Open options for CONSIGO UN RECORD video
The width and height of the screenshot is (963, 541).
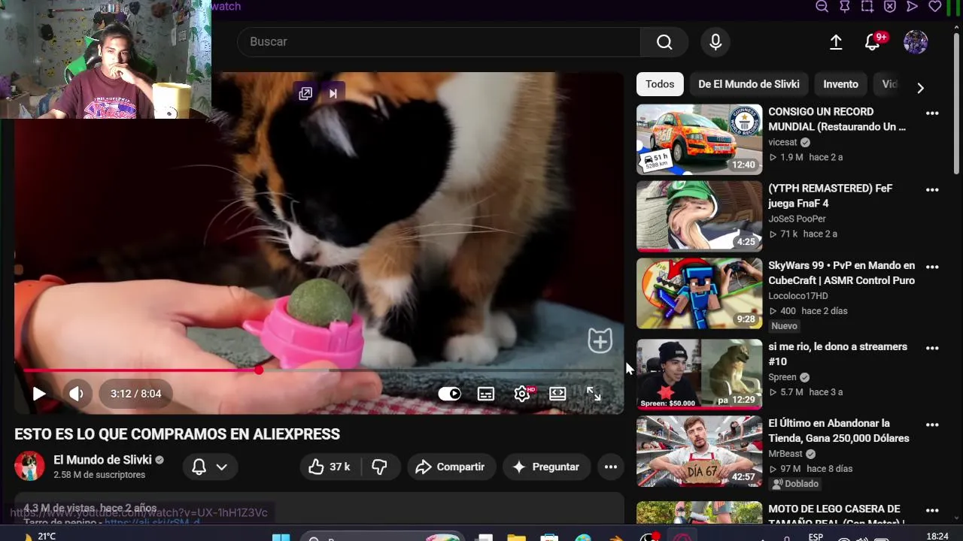coord(932,113)
